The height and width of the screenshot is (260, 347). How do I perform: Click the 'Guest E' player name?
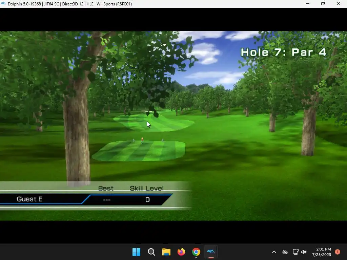tap(30, 199)
